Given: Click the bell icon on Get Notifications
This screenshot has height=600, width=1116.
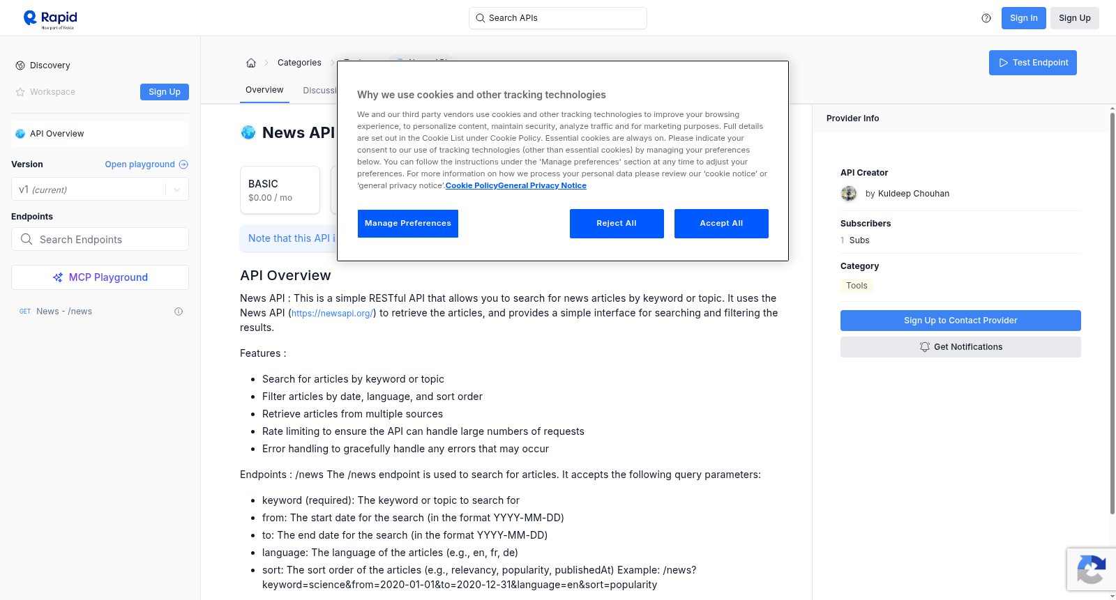Looking at the screenshot, I should pos(925,347).
